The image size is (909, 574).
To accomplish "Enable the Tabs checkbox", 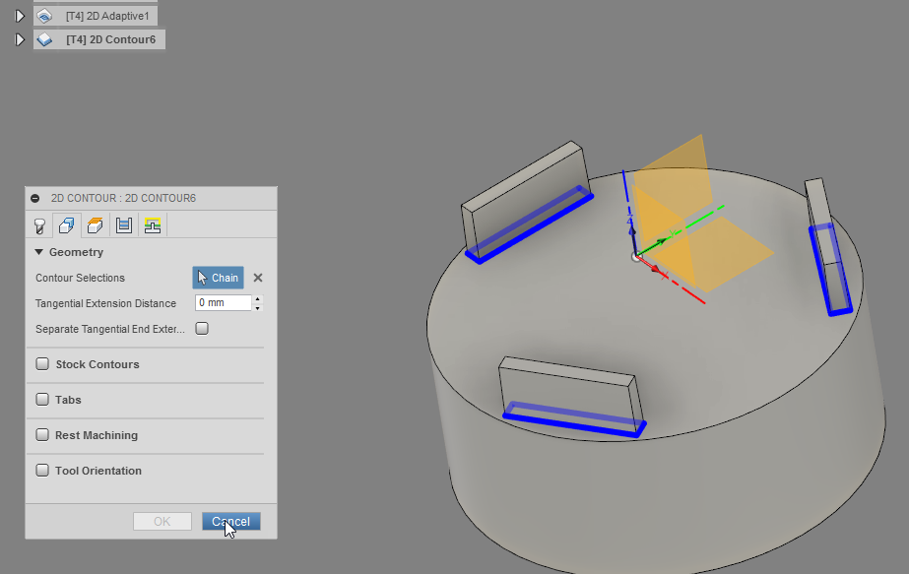I will tap(42, 400).
